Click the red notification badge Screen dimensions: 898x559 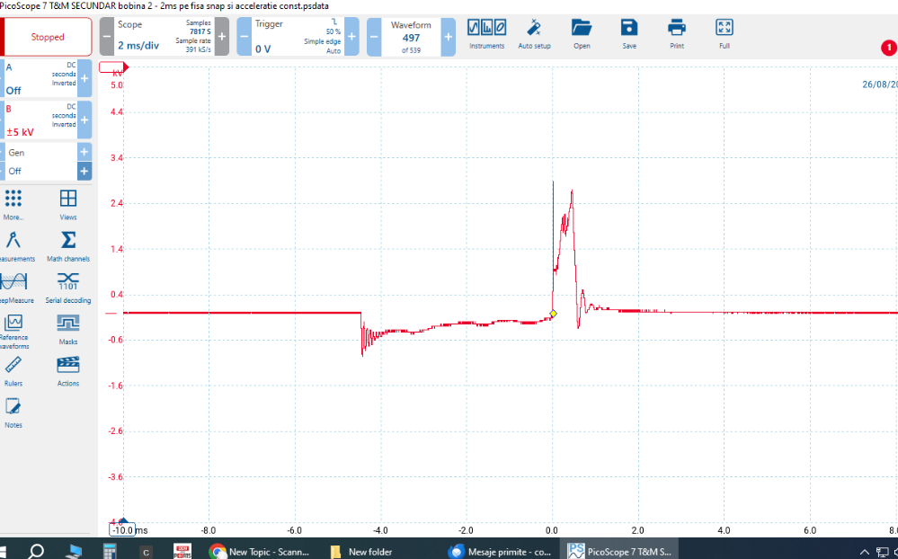pos(887,47)
